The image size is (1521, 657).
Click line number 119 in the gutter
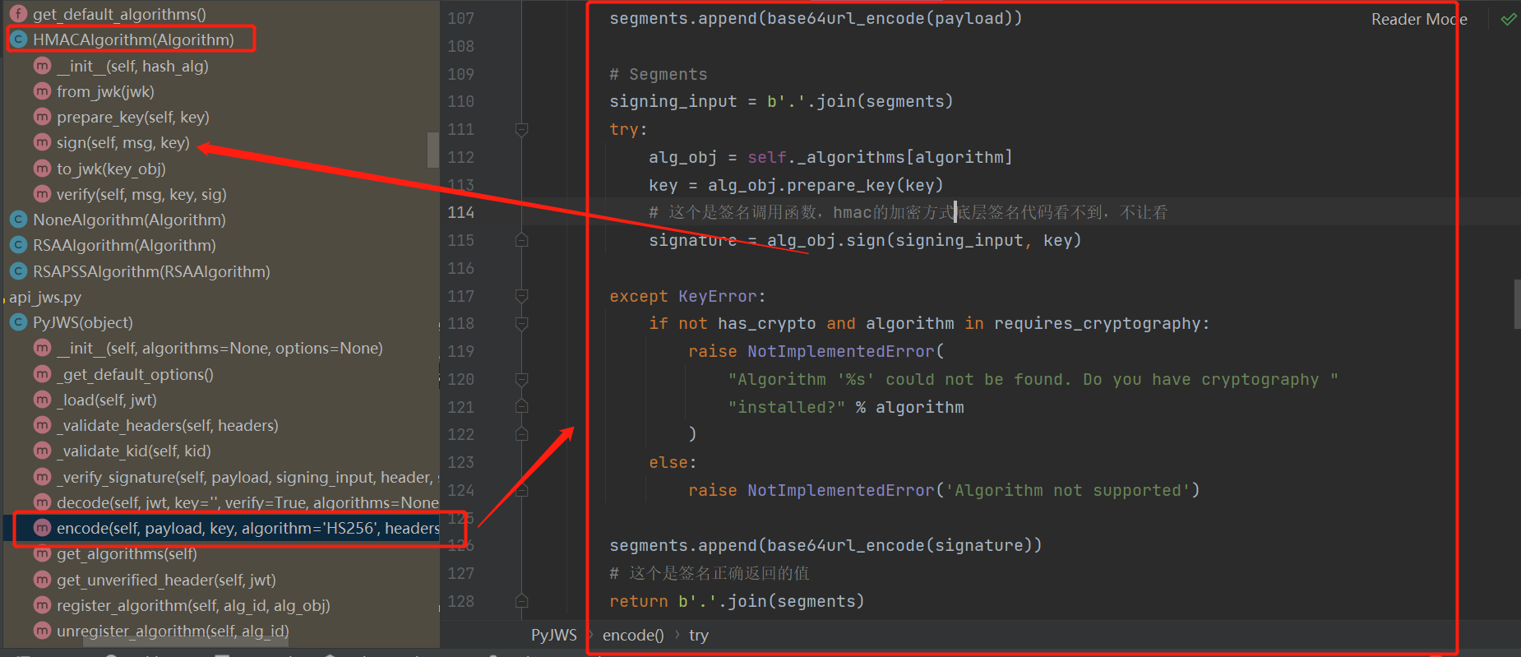[x=460, y=351]
